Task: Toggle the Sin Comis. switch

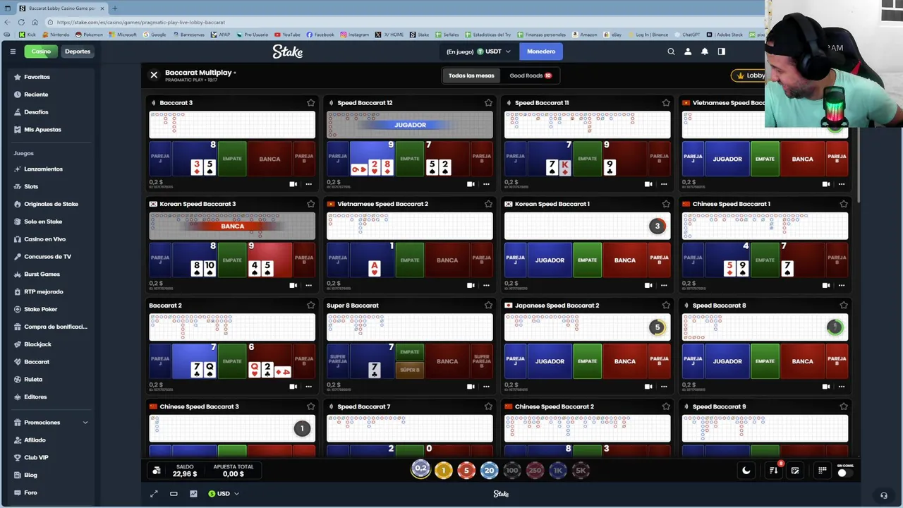Action: tap(845, 472)
